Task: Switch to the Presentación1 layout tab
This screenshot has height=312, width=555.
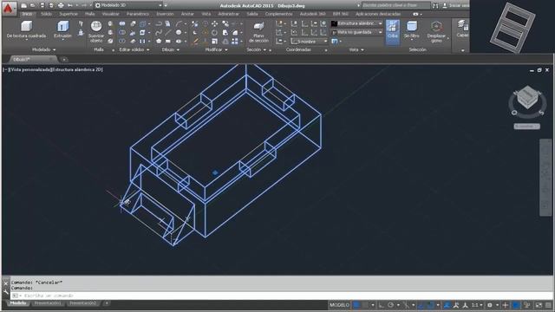Action: [x=48, y=303]
